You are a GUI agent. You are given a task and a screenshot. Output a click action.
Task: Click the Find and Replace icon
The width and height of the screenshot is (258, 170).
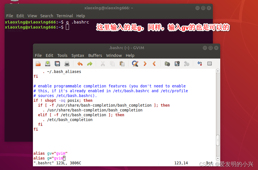(x=135, y=64)
